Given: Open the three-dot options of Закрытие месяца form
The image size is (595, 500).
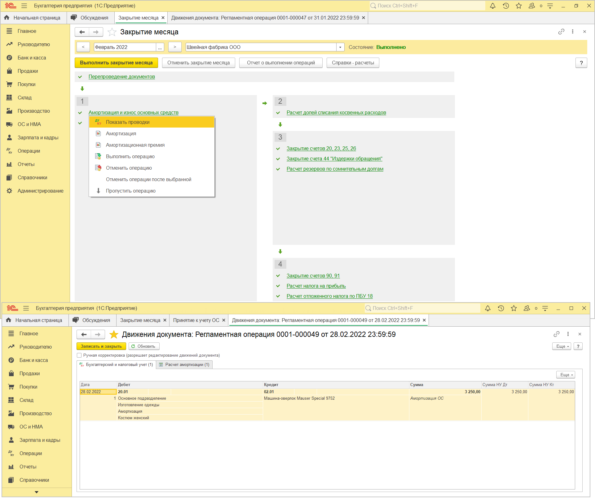Looking at the screenshot, I should point(573,32).
